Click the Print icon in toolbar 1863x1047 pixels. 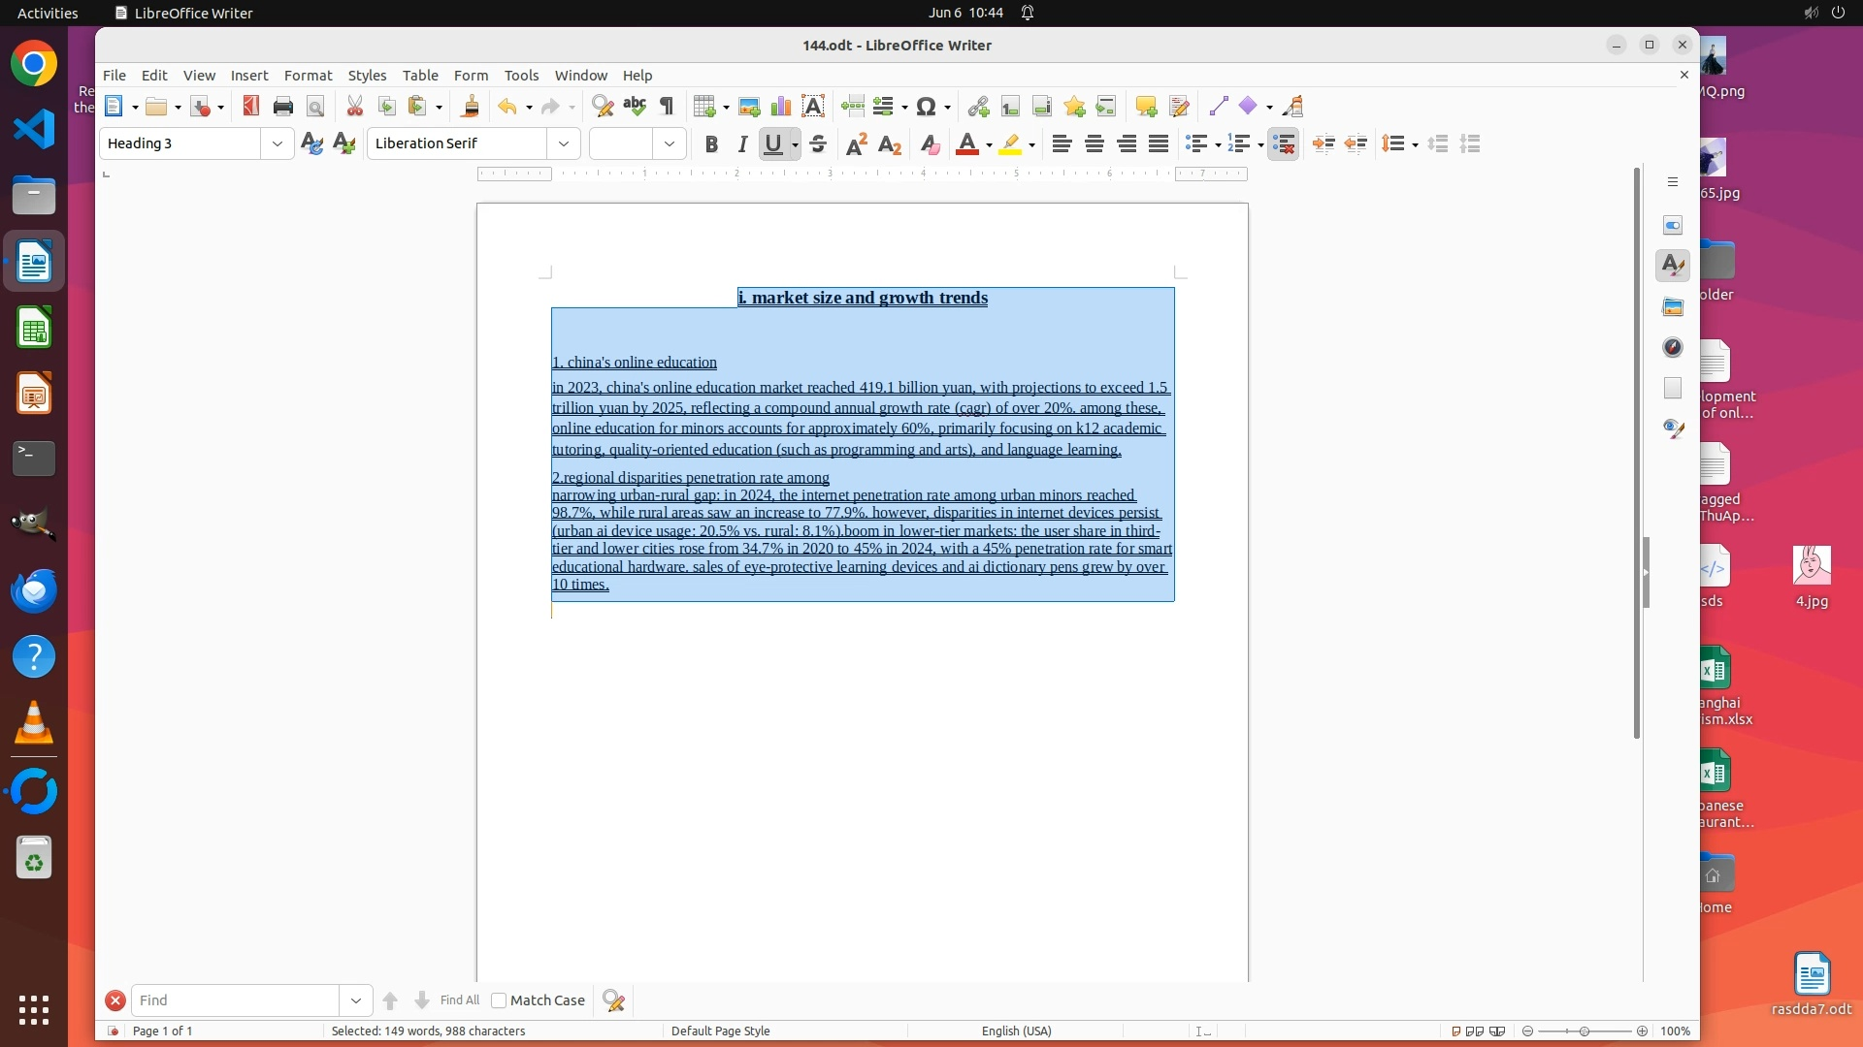pyautogui.click(x=283, y=107)
